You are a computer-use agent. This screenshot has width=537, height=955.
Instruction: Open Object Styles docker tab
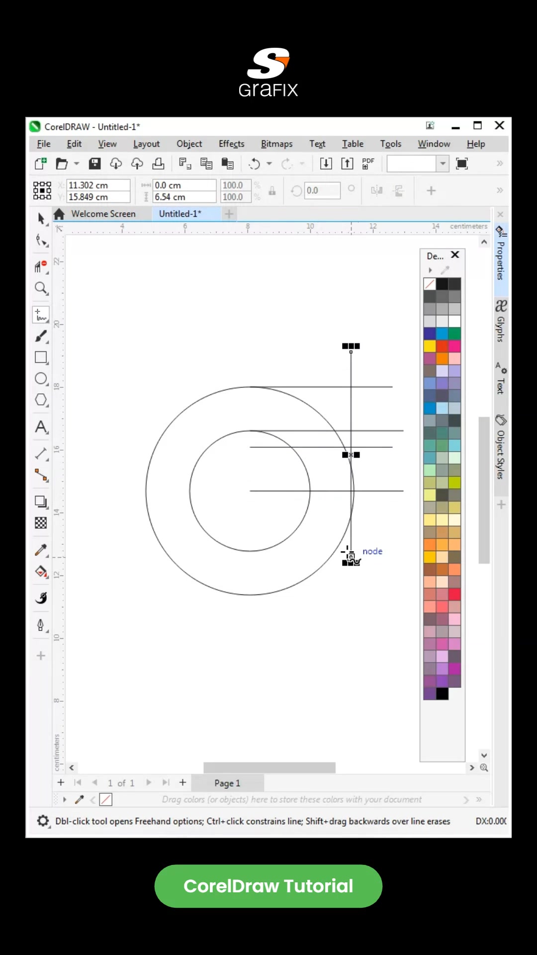click(x=501, y=447)
